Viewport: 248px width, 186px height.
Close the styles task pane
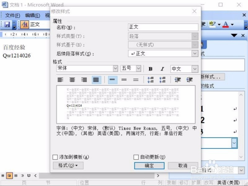(x=243, y=35)
